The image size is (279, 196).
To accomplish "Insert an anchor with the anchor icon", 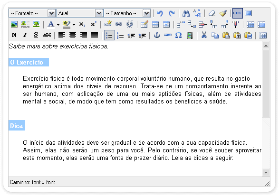I will 157,35.
